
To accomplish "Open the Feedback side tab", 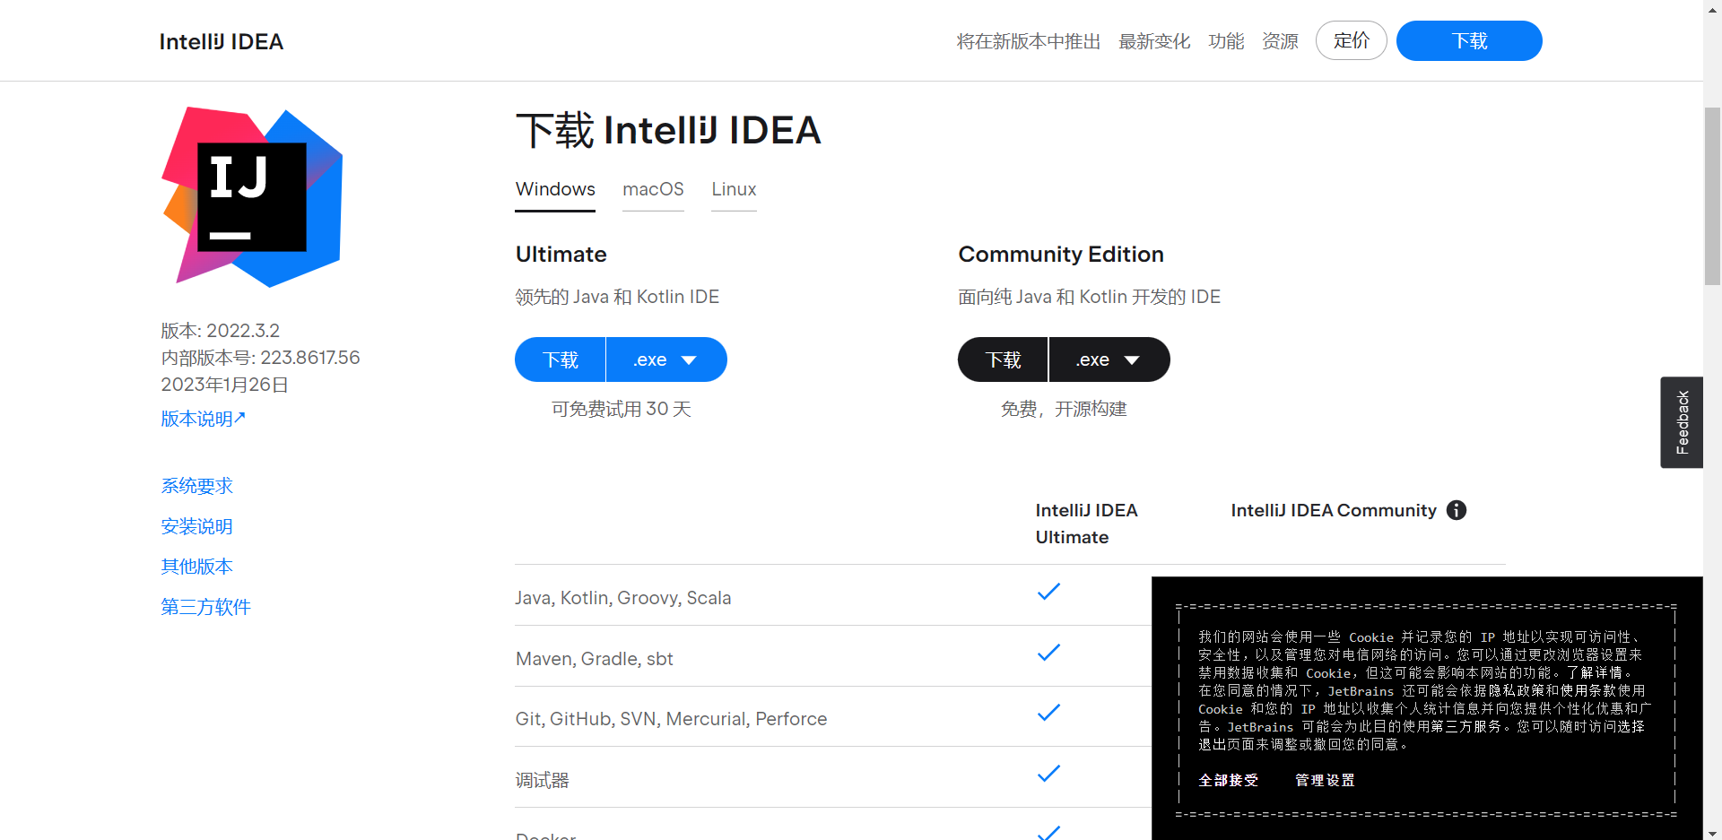I will coord(1682,422).
